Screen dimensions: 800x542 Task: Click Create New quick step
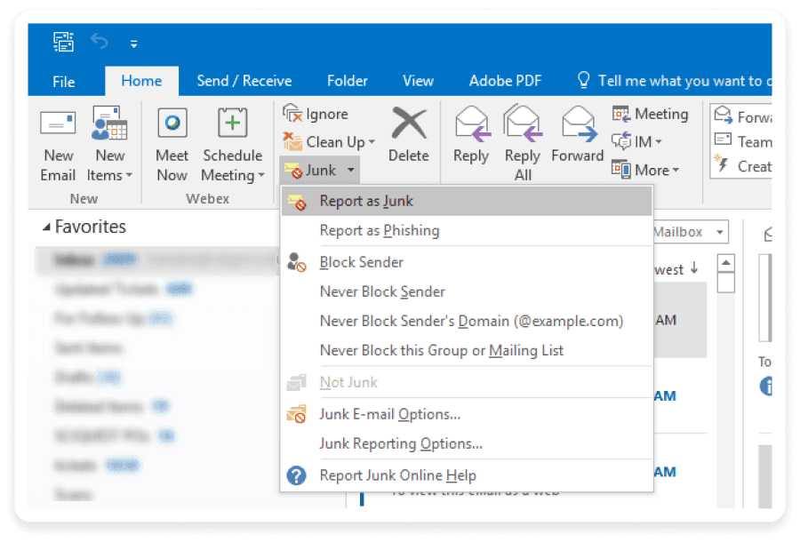(x=743, y=166)
